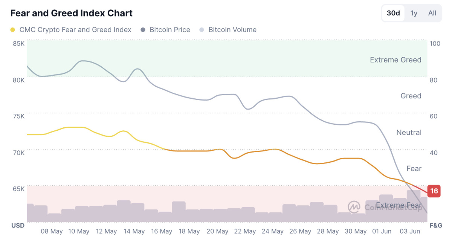Click the Greed zone label
Viewport: 452px width, 246px height.
(x=411, y=96)
